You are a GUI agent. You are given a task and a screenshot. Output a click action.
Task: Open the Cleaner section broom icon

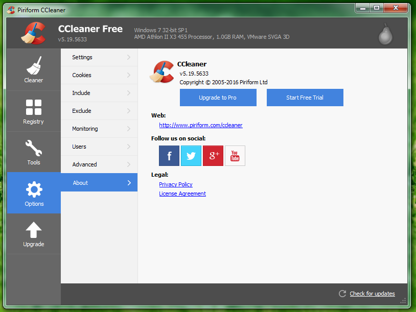click(x=34, y=65)
